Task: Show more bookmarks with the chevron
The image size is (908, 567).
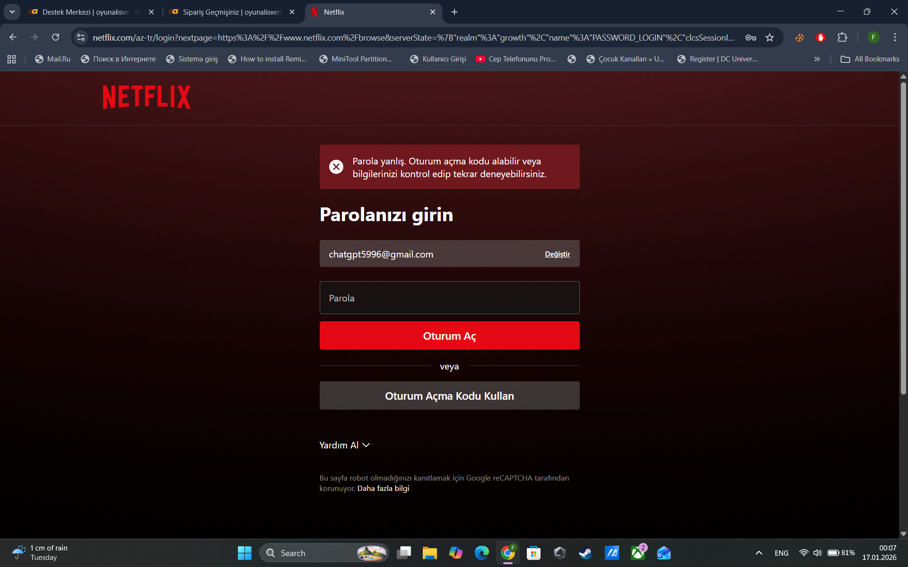Action: click(x=817, y=59)
